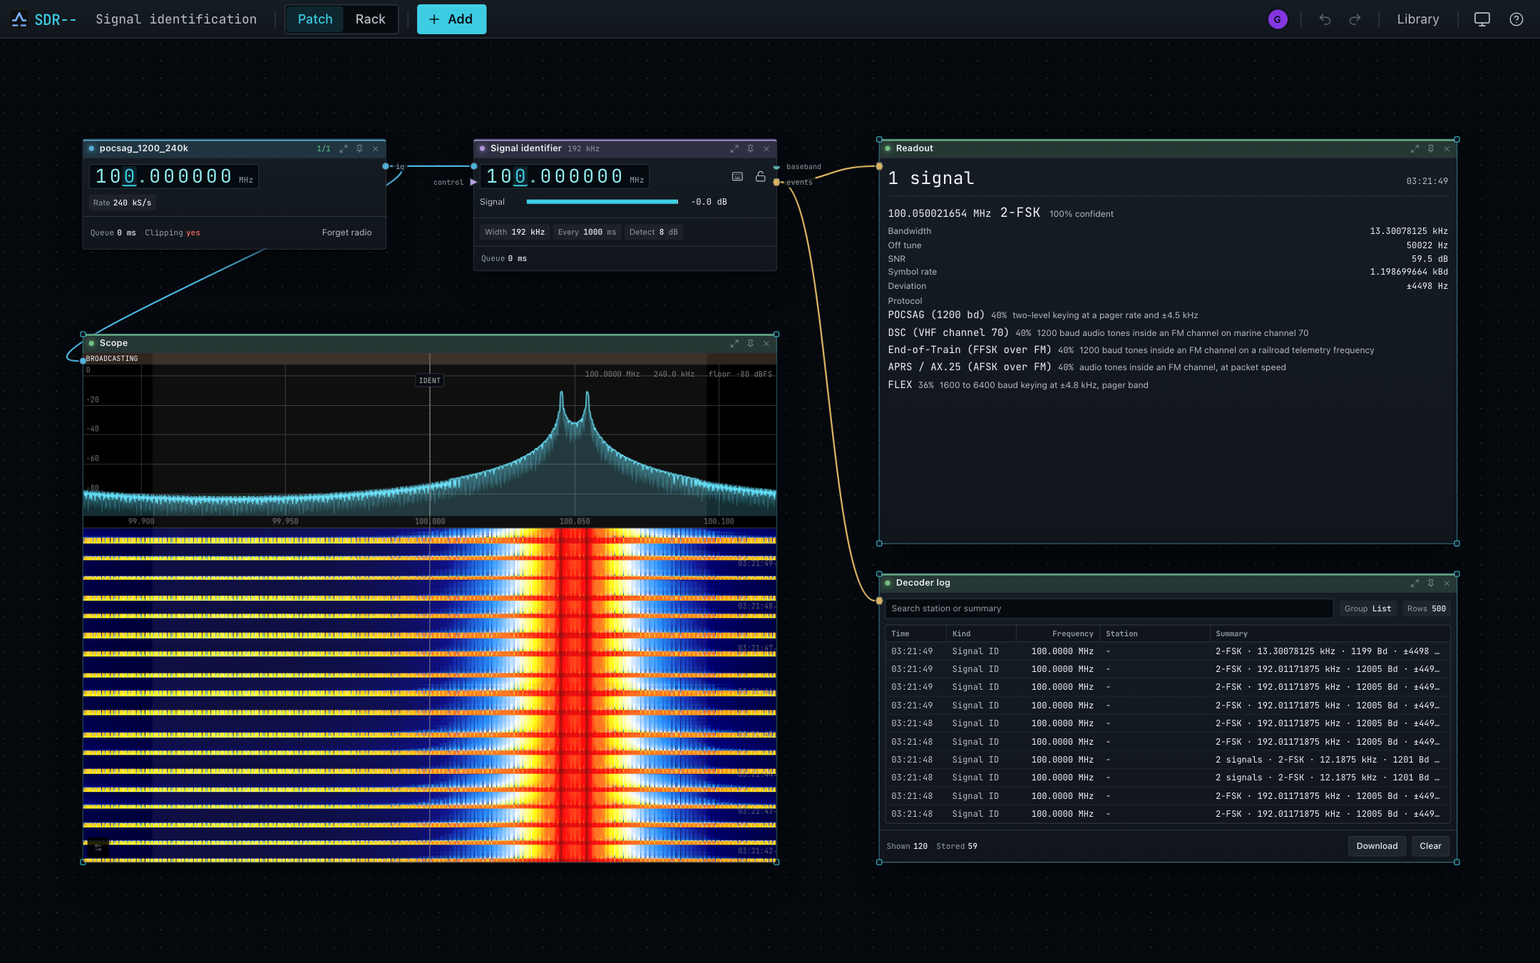Open the Width 192 kHz selector
The image size is (1540, 963).
(x=515, y=232)
